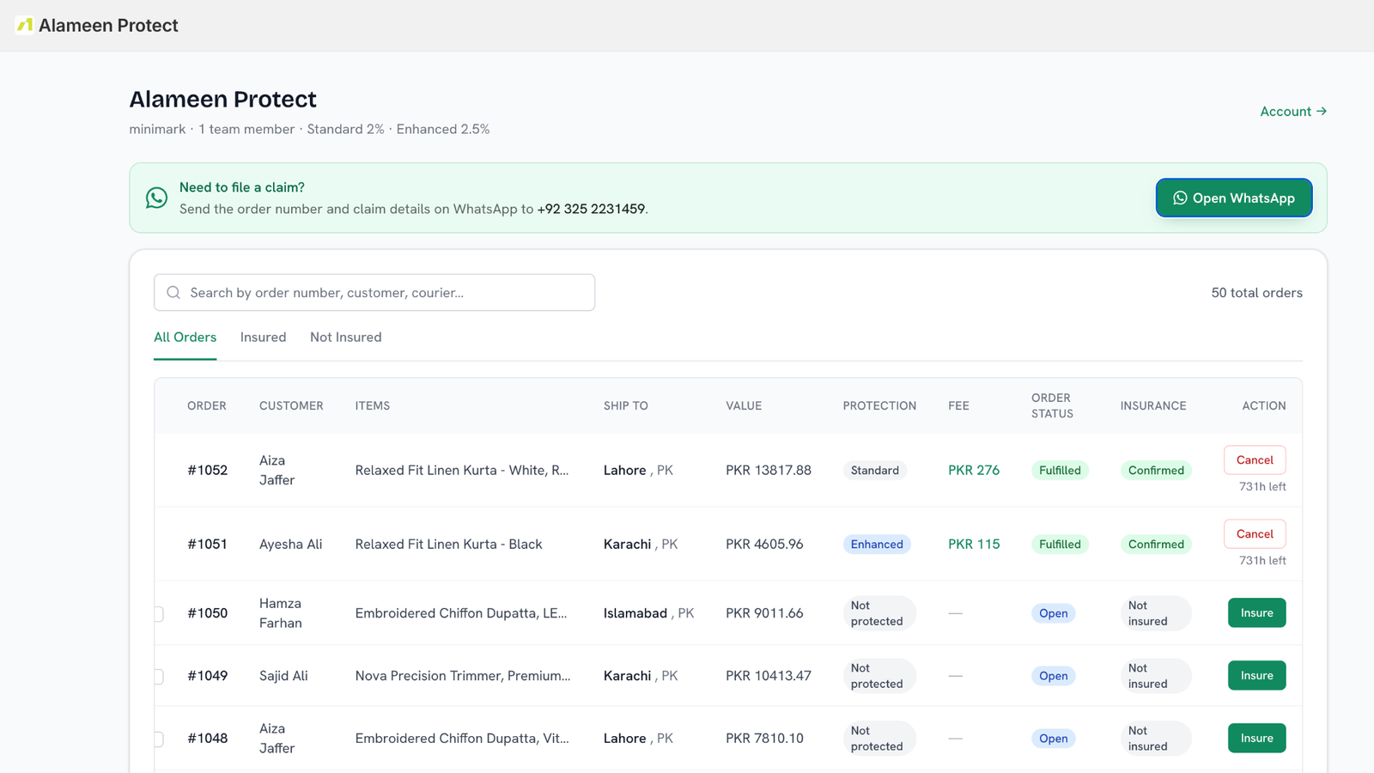Click the magnifier icon in the search box
1374x773 pixels.
tap(173, 293)
